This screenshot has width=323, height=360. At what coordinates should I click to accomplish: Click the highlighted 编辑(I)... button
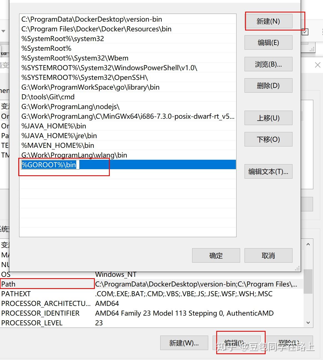(240, 343)
